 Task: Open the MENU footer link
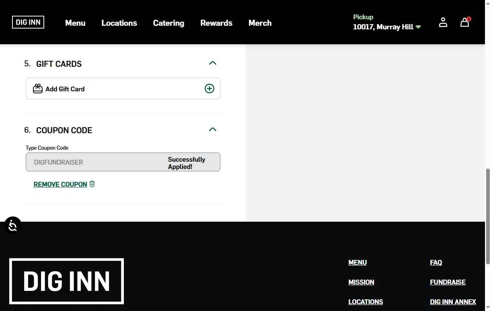tap(357, 262)
